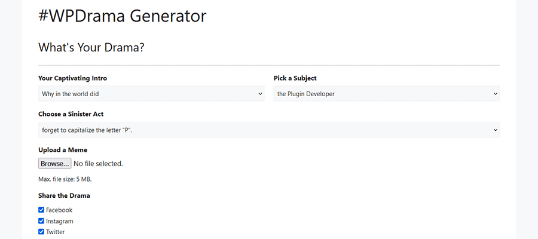
Task: Open the Your Captivating Intro dropdown
Action: [151, 94]
